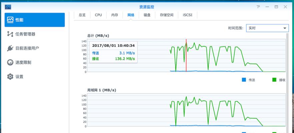Switch to the CPU tab
Viewport: 294px width, 133px height.
[x=98, y=15]
